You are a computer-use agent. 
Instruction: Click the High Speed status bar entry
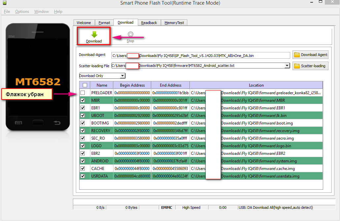pyautogui.click(x=191, y=207)
